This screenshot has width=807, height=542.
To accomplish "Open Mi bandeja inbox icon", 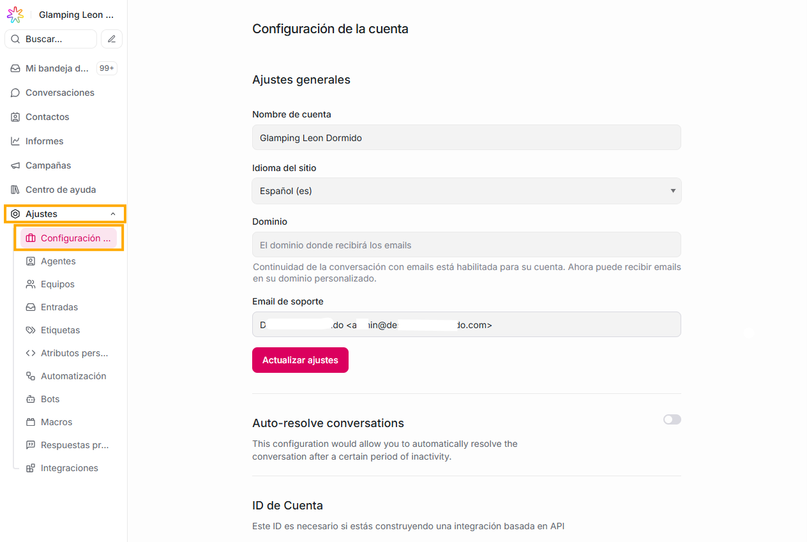I will (x=15, y=68).
